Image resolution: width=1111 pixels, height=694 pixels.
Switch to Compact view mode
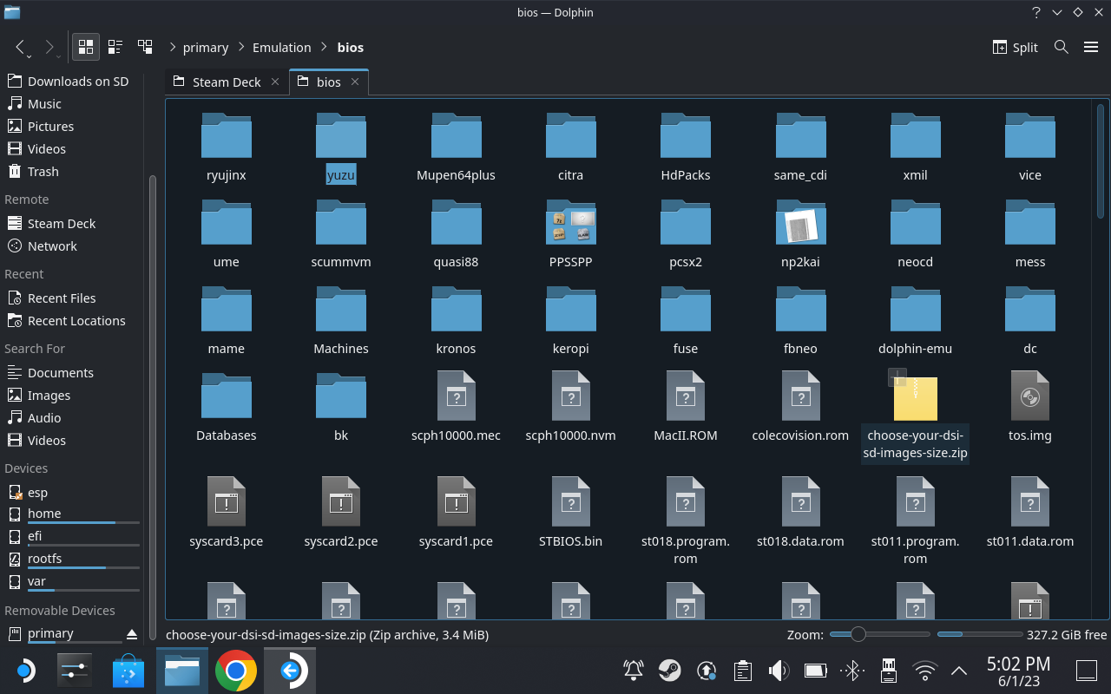tap(115, 47)
